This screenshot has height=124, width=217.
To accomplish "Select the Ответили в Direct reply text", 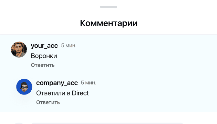I will [x=62, y=93].
